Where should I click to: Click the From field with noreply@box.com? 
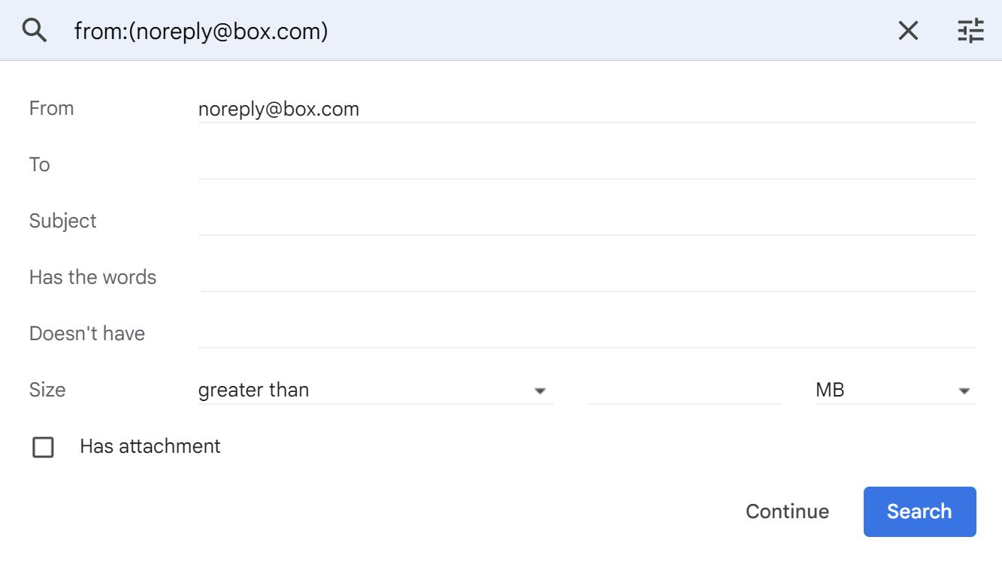[587, 109]
